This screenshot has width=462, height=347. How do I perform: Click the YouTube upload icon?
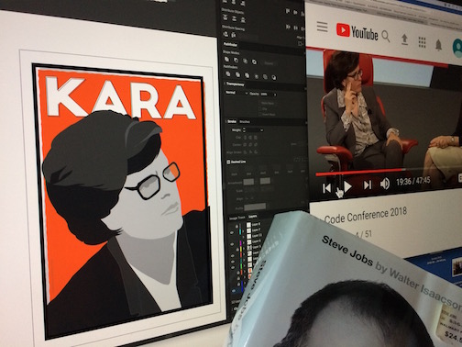[404, 40]
